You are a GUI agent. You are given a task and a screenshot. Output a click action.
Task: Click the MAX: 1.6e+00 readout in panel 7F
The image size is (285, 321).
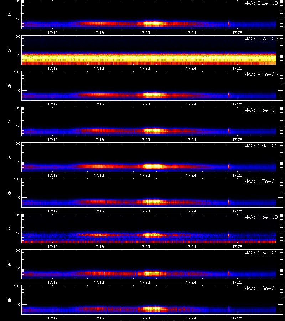coord(261,217)
